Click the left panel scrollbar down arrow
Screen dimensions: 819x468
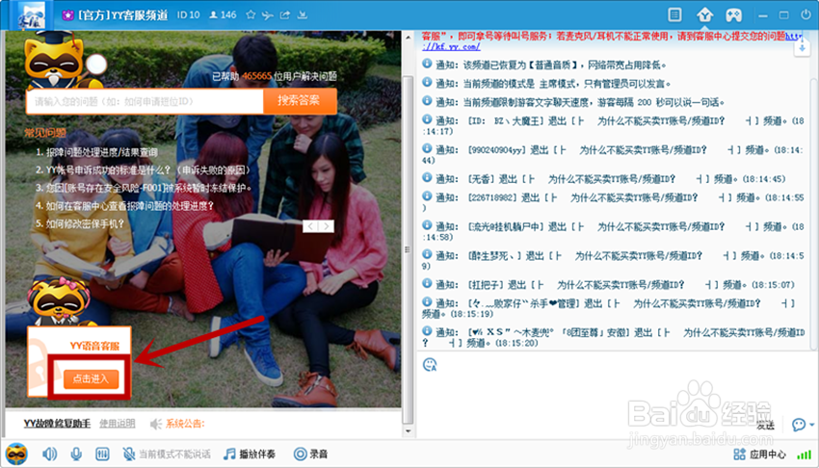408,431
